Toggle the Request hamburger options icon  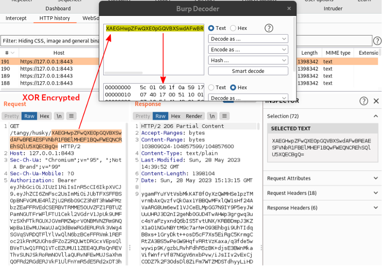pyautogui.click(x=71, y=116)
